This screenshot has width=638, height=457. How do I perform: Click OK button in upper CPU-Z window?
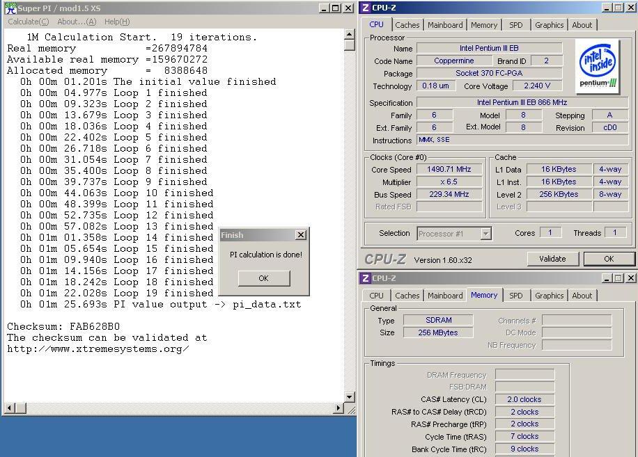coord(609,259)
